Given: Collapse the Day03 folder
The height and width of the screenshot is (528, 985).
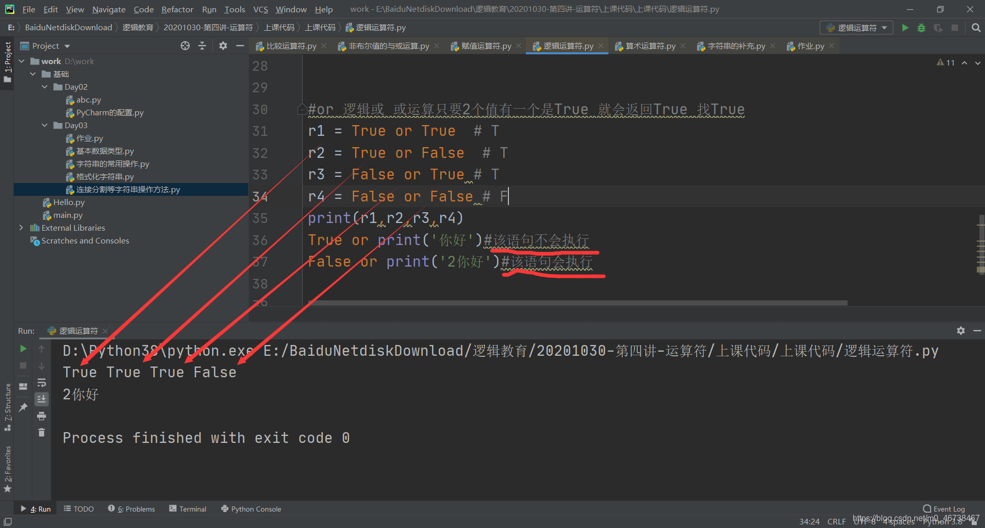Looking at the screenshot, I should [x=45, y=125].
